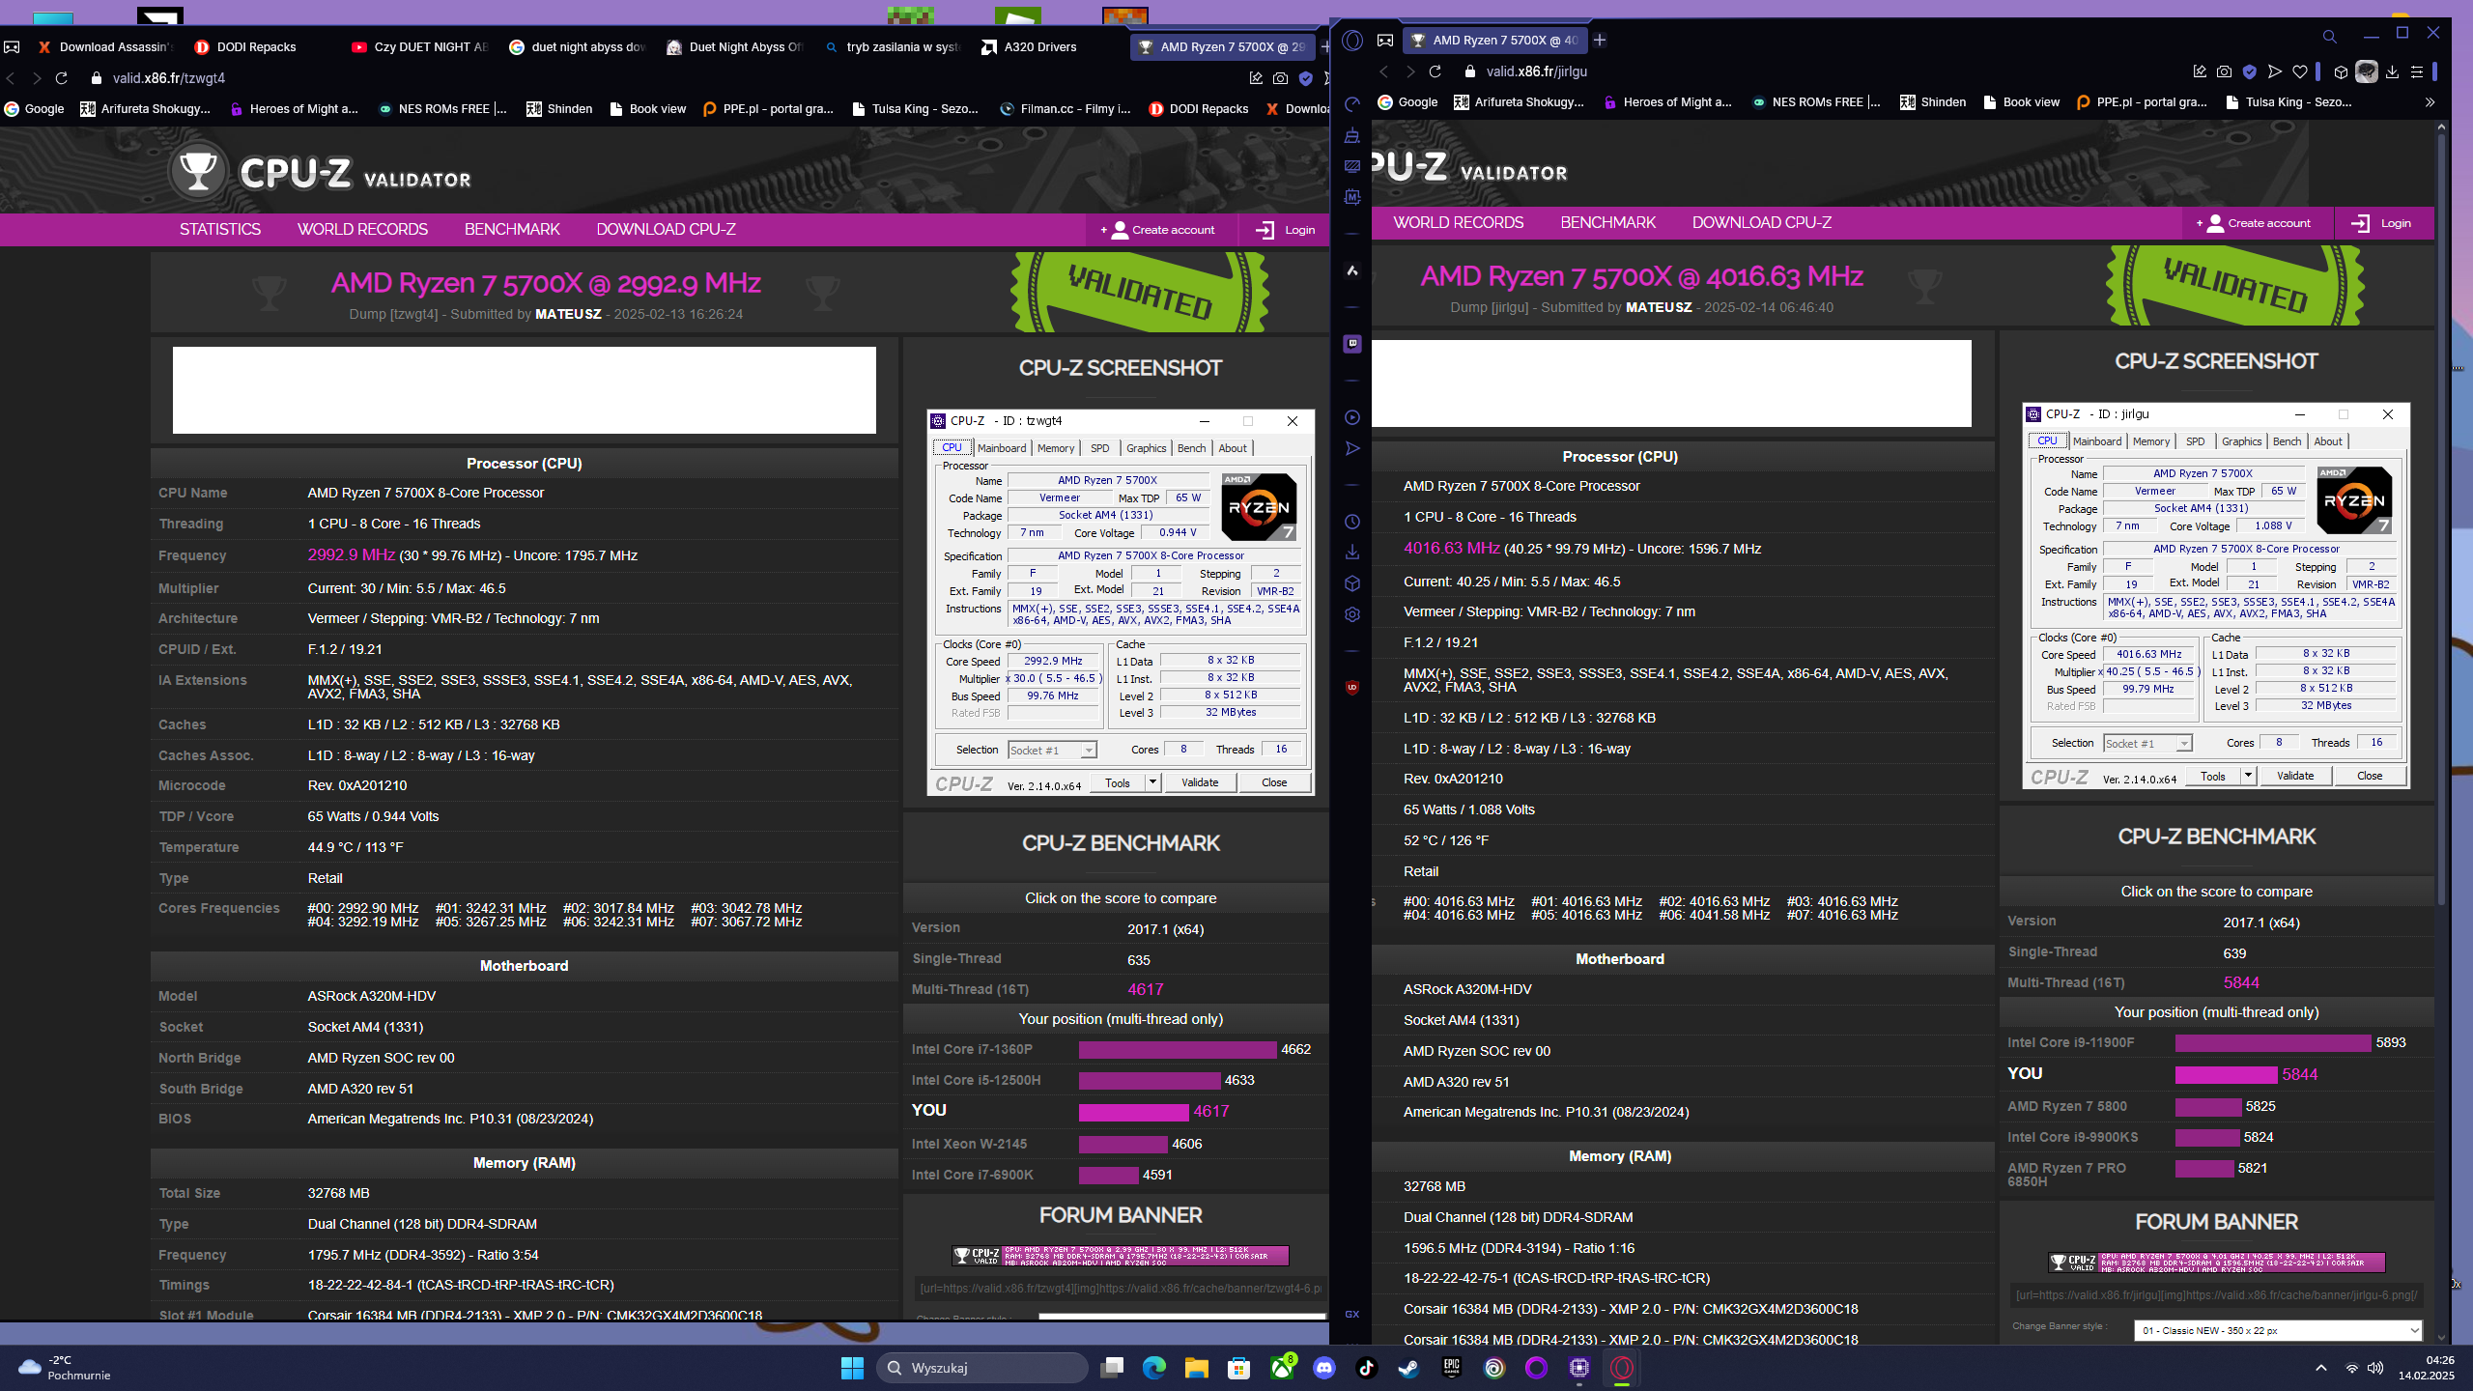Click the uBlock Origin sidebar icon
Image resolution: width=2473 pixels, height=1391 pixels.
(1352, 688)
